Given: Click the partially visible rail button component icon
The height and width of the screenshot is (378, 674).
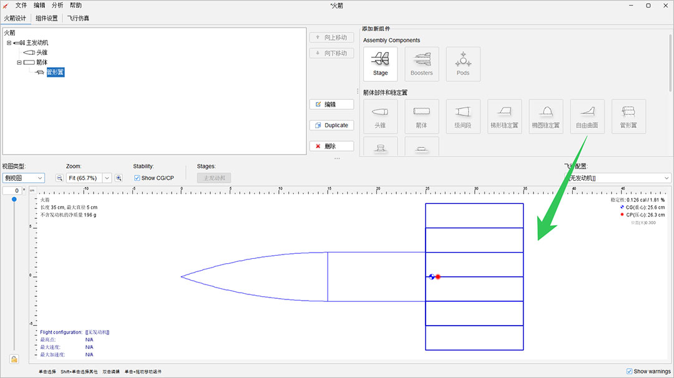Looking at the screenshot, I should pos(381,147).
